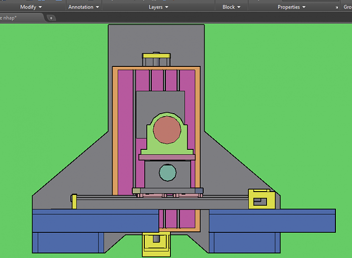Click the empty green canvas background

point(50,101)
